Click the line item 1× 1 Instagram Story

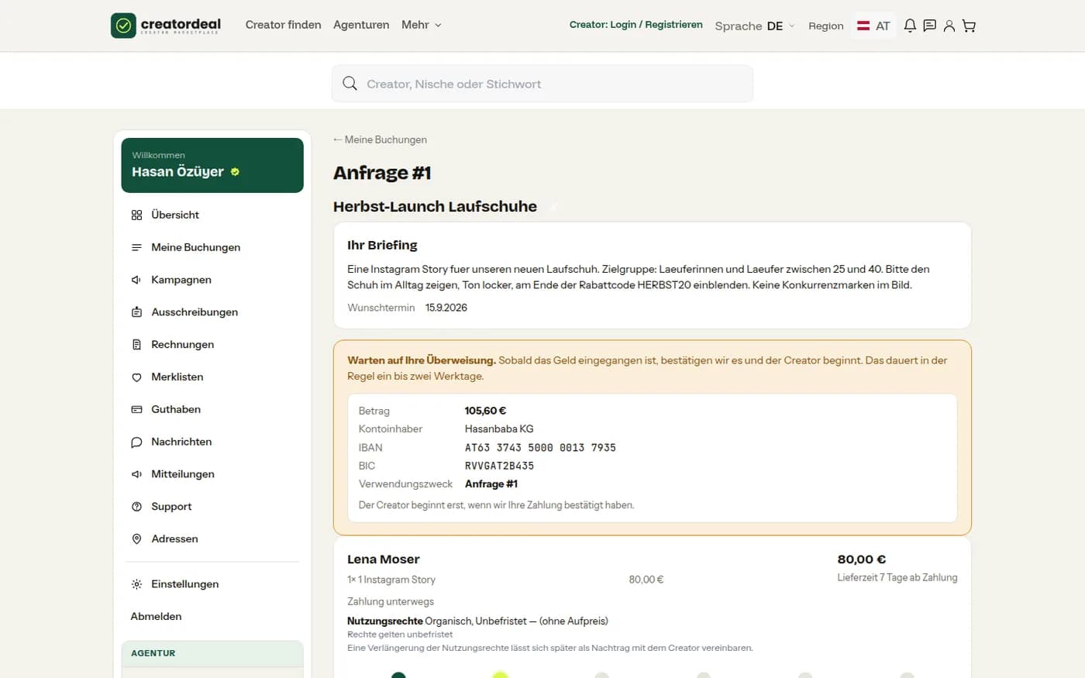tap(391, 580)
